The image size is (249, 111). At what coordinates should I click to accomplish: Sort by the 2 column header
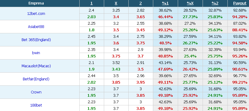tap(141, 3)
